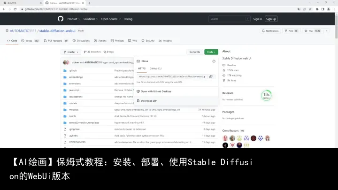338x190 pixels.
Task: Open the localizations folder
Action: [76, 97]
